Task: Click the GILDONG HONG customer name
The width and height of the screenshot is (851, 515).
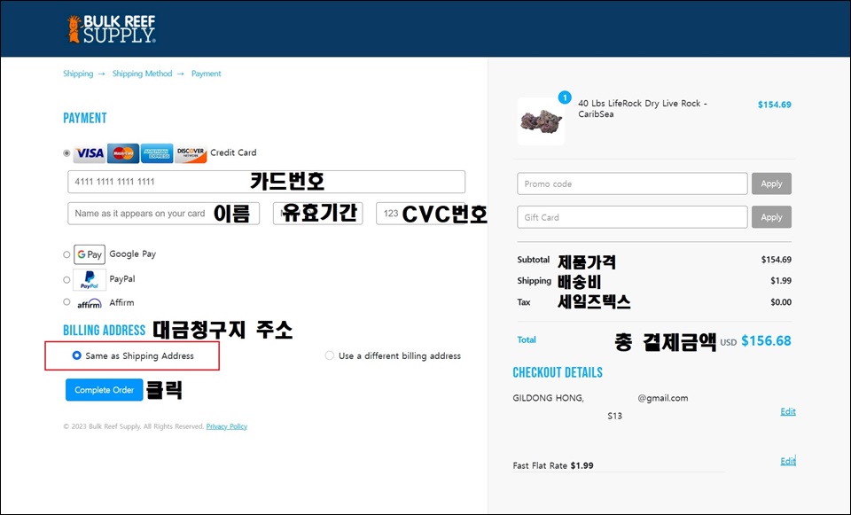Action: pos(548,398)
